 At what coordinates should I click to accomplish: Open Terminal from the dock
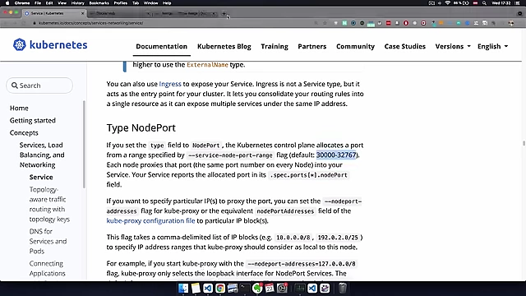coord(245,289)
